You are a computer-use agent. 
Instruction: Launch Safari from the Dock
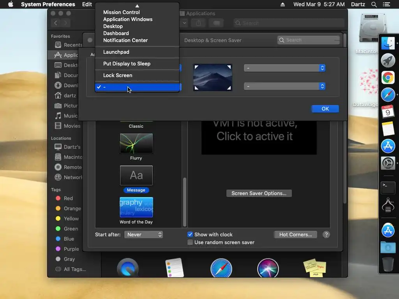tap(388, 95)
